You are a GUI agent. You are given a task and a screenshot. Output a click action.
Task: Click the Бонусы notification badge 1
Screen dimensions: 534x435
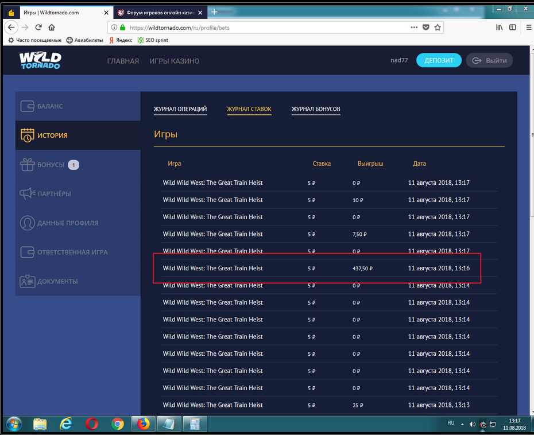(73, 165)
